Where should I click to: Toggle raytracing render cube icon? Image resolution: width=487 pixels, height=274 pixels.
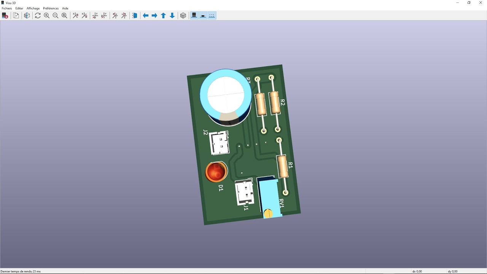click(27, 16)
